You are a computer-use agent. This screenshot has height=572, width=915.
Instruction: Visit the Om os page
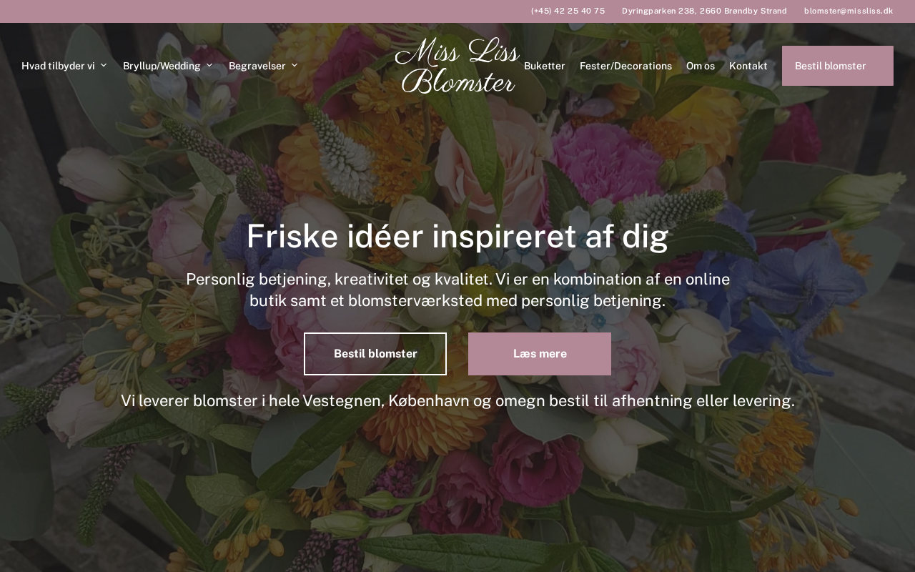[701, 66]
